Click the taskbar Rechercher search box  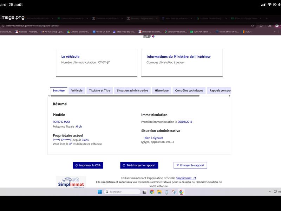[x=122, y=192]
